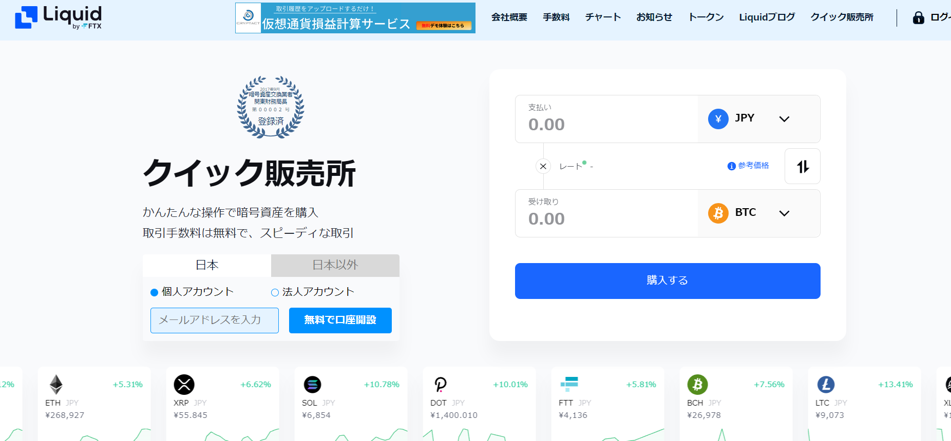Click the LTC price ¥9,073

tap(830, 415)
